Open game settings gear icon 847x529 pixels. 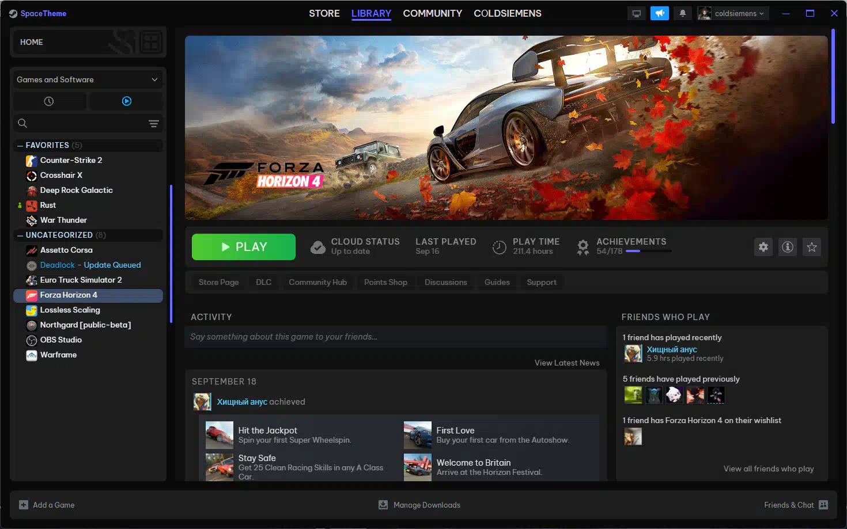[x=763, y=247]
